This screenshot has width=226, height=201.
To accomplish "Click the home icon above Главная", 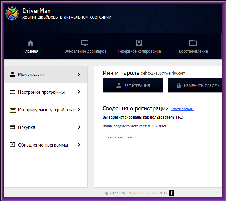I will click(x=31, y=43).
